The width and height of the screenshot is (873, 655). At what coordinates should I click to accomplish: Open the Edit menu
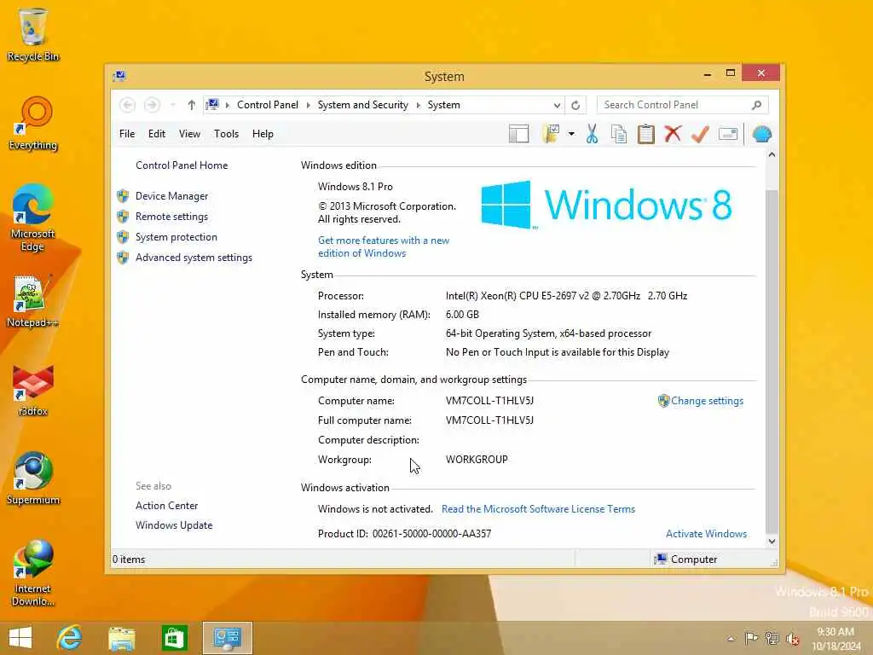[157, 134]
